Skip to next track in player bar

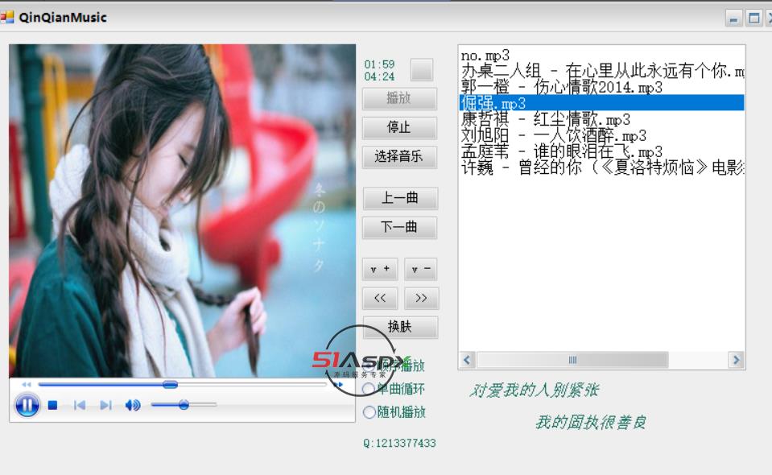click(105, 405)
